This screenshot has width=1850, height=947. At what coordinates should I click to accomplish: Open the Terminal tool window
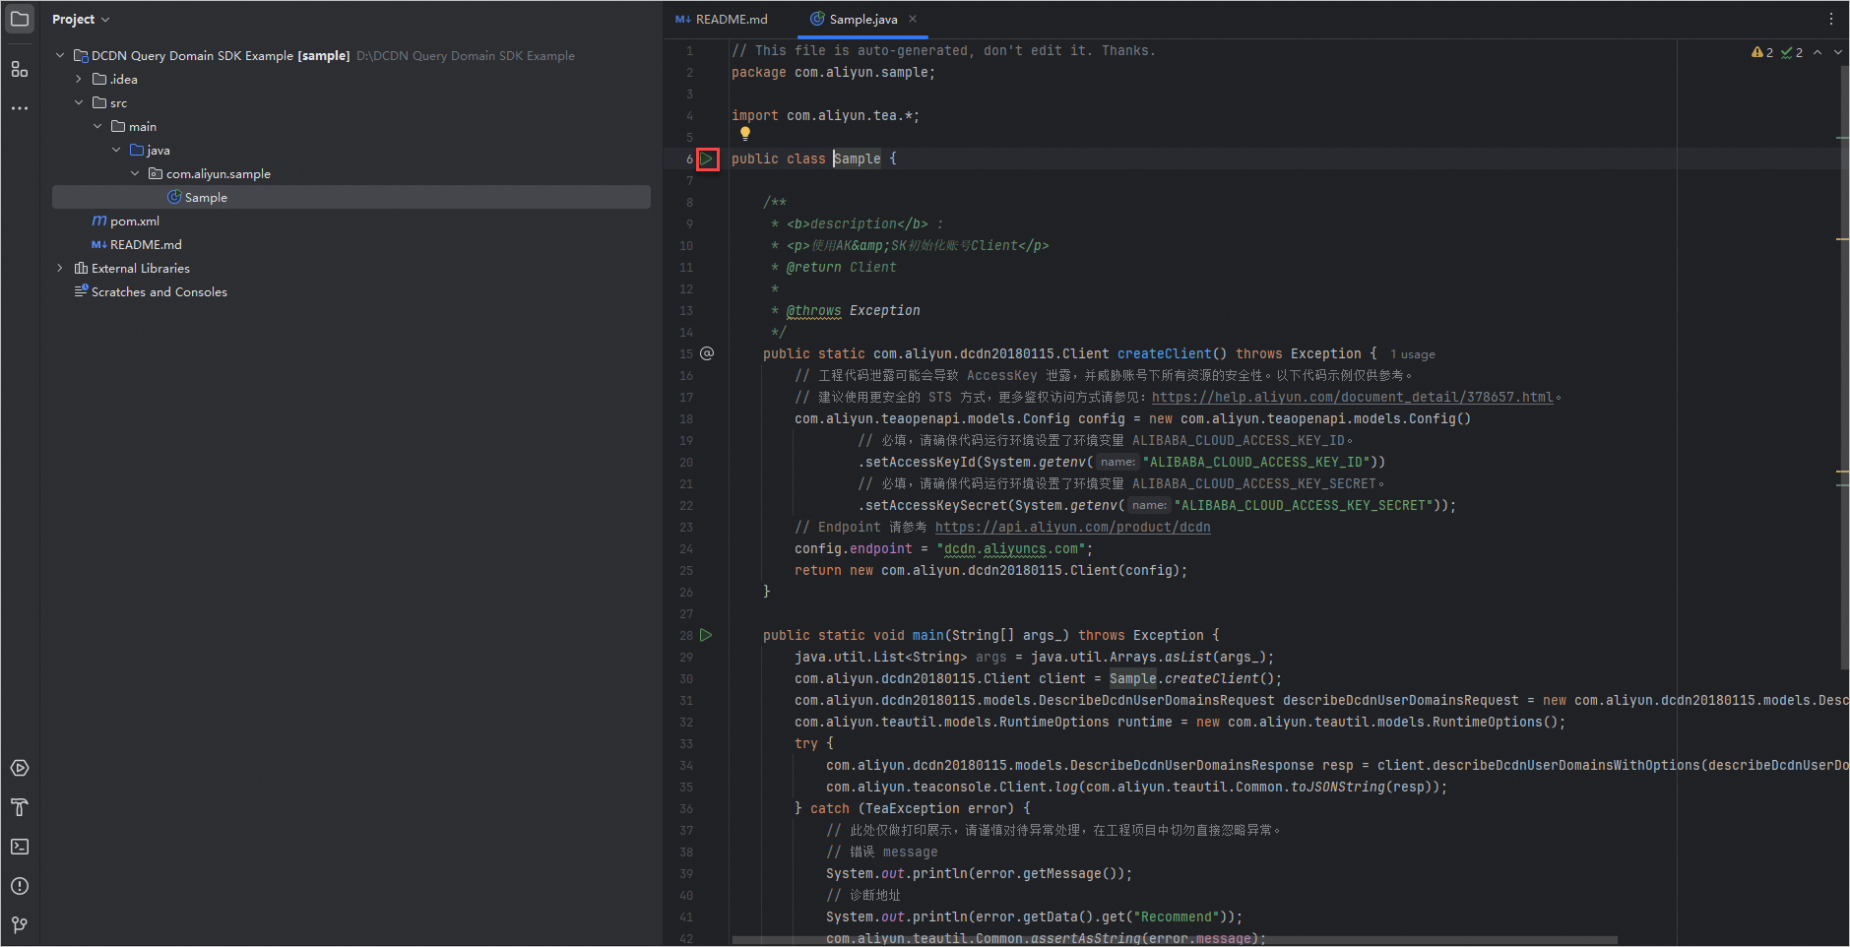point(20,847)
